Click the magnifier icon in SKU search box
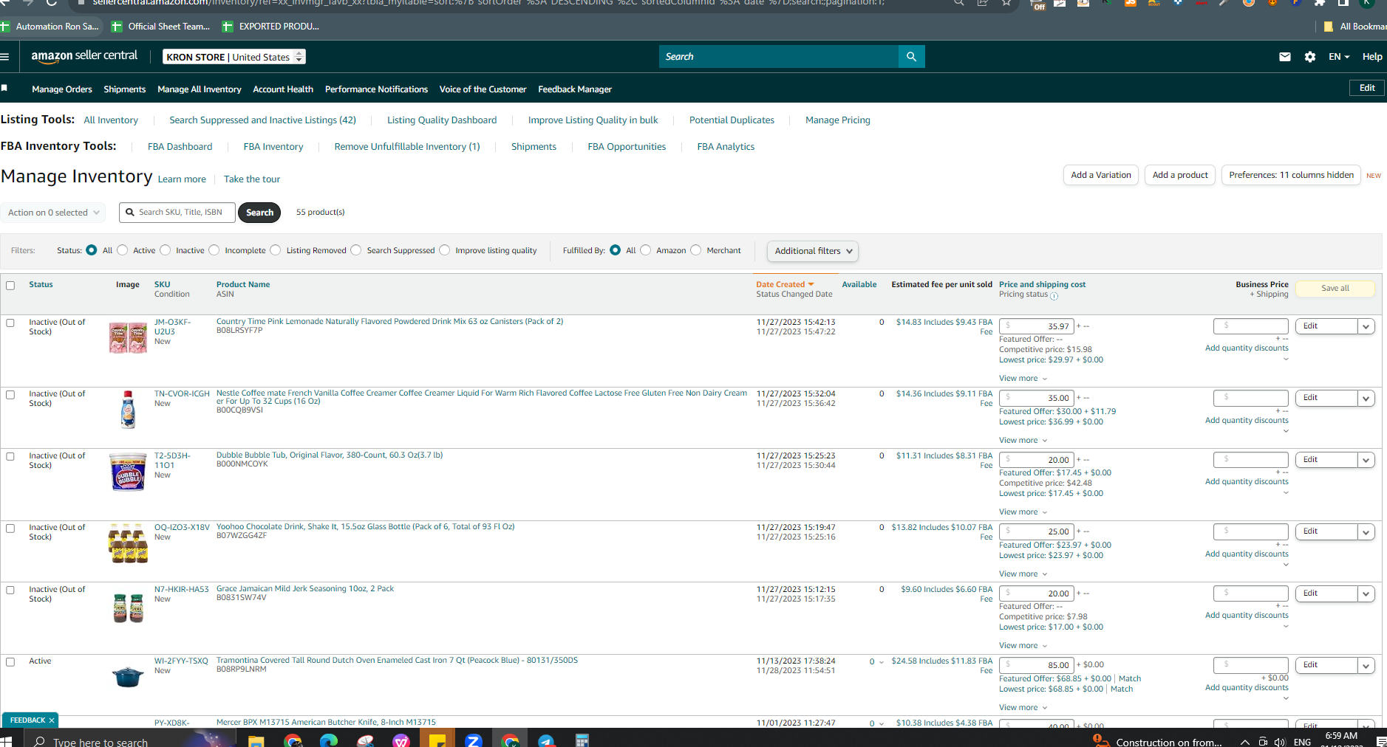1387x747 pixels. 130,212
